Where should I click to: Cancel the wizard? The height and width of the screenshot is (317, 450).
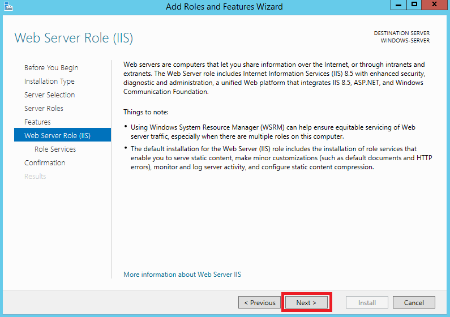point(414,302)
